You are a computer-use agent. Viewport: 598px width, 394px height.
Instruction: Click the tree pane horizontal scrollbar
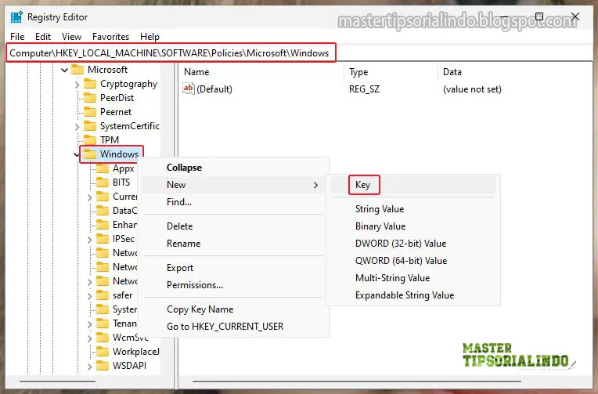tap(58, 381)
